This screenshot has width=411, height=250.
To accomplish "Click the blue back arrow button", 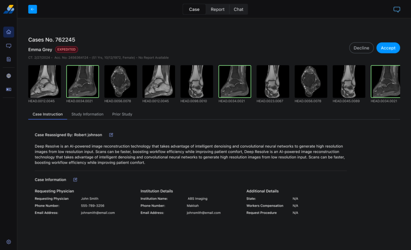I will pyautogui.click(x=33, y=9).
